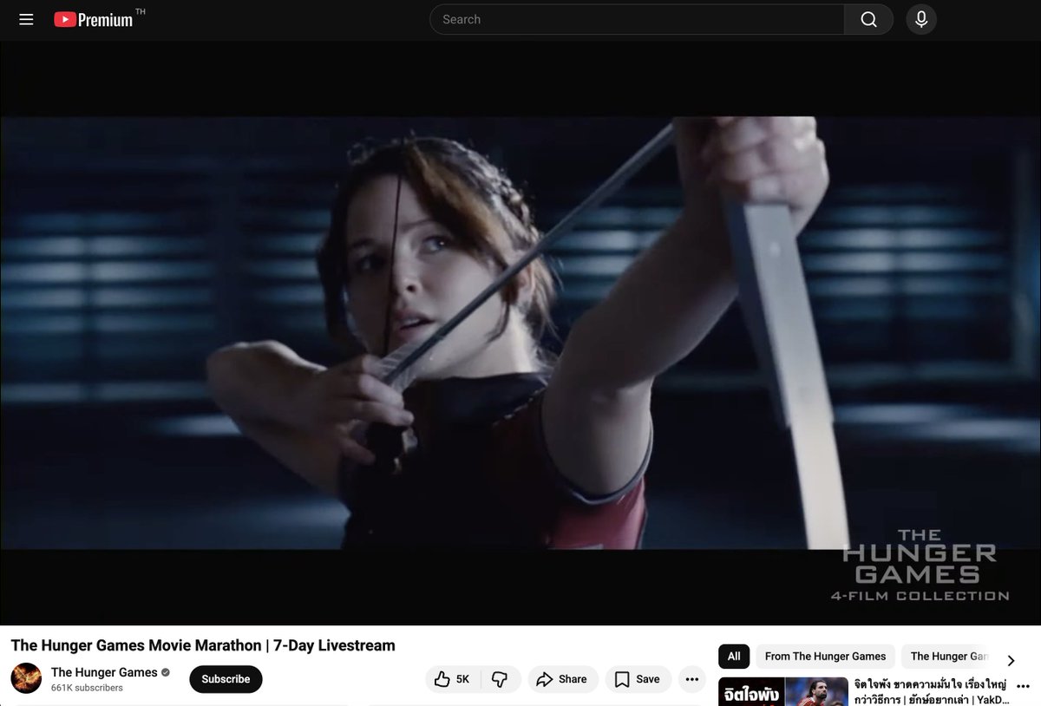The image size is (1041, 706).
Task: Start voice search with microphone icon
Action: coord(921,19)
